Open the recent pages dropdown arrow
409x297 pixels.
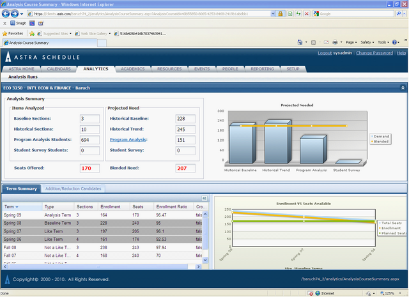point(22,13)
